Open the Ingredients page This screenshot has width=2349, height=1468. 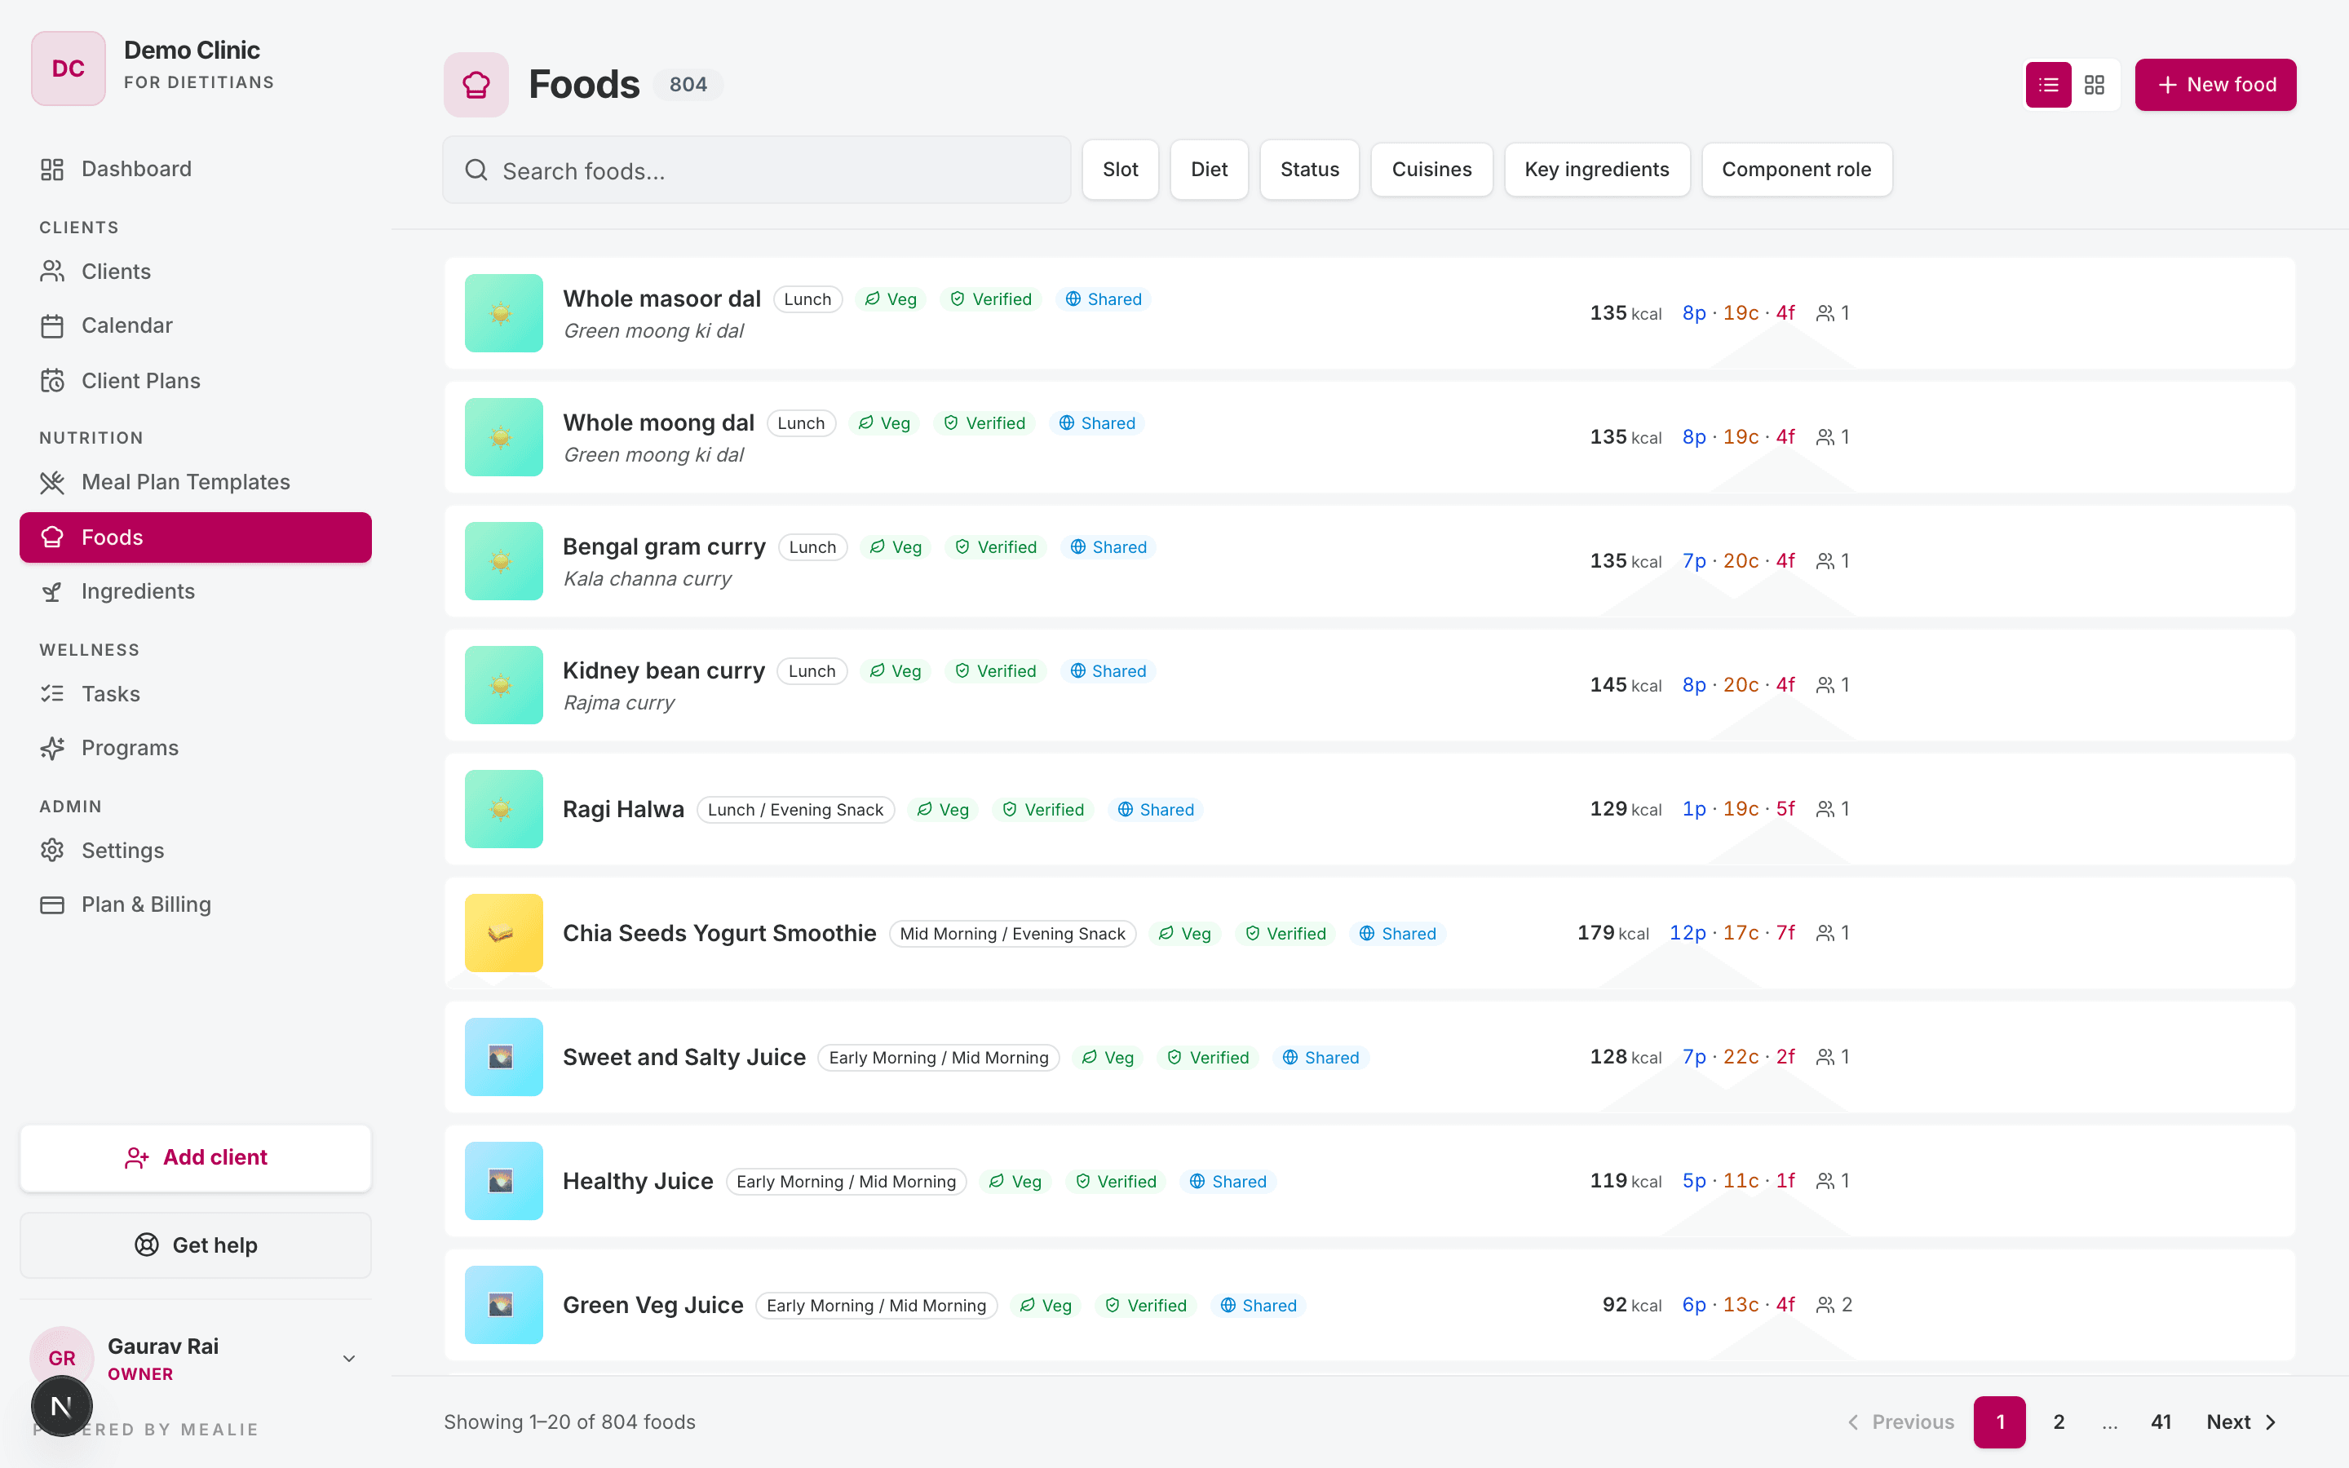click(x=195, y=591)
